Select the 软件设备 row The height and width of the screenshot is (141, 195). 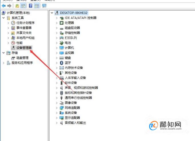point(71,83)
